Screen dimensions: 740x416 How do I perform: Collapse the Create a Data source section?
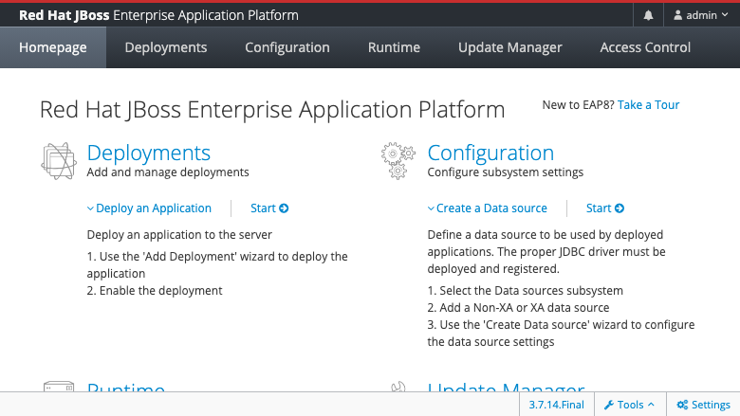[488, 208]
